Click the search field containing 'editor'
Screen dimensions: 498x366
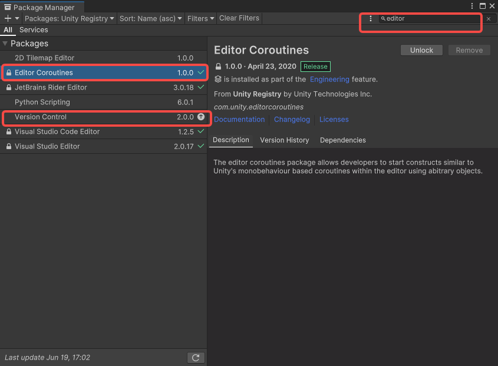430,18
